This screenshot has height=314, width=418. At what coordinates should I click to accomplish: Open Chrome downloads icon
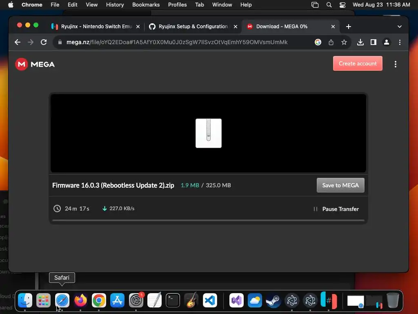(360, 42)
